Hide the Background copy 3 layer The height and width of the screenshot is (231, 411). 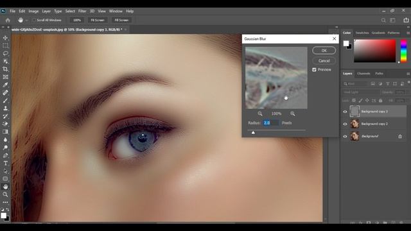(345, 112)
